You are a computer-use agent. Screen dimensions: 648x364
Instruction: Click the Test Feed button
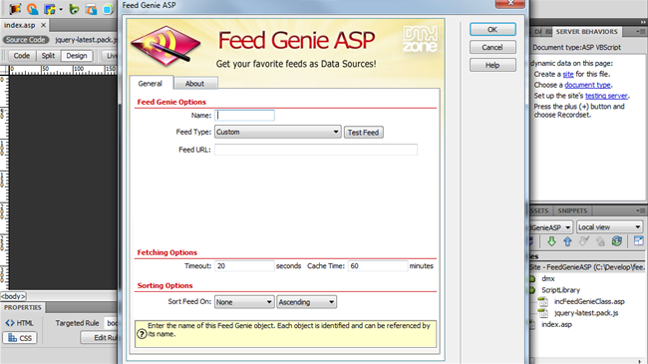pyautogui.click(x=363, y=133)
